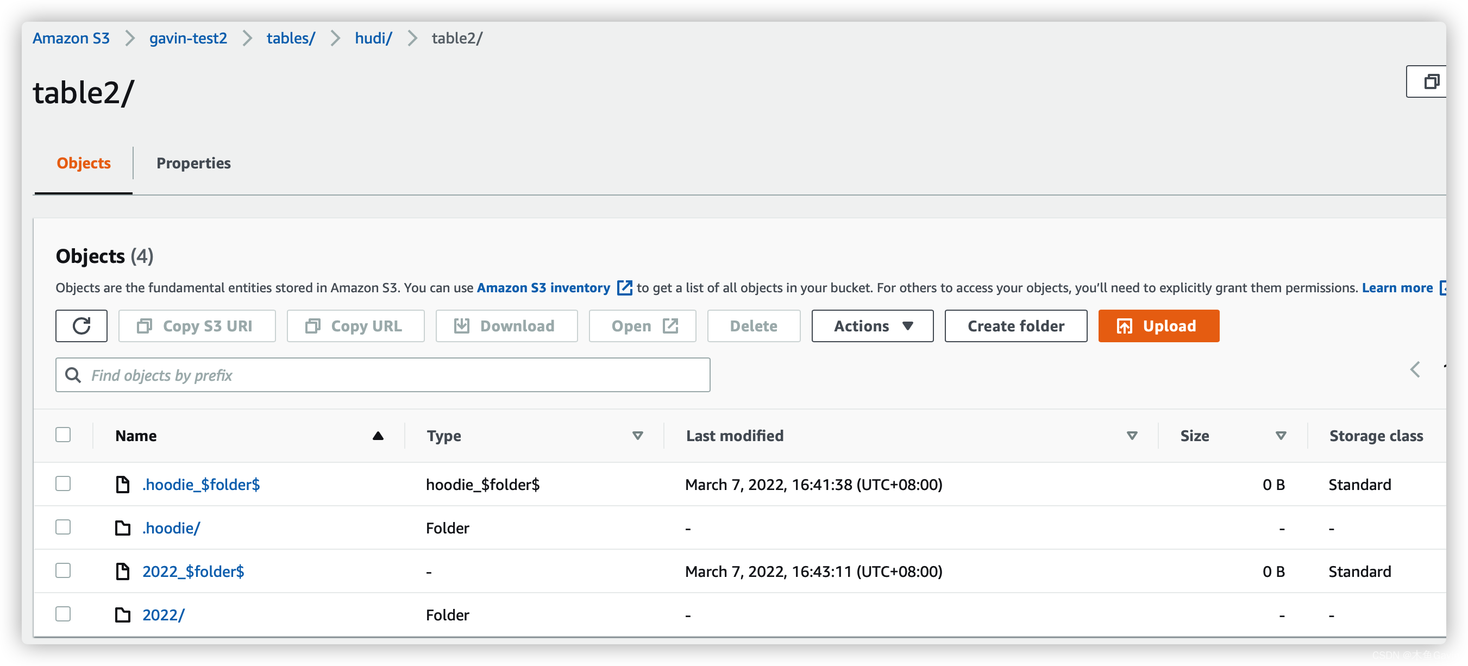Viewport: 1468px width, 666px height.
Task: Click the folder icon beside 2022/
Action: pyautogui.click(x=123, y=615)
